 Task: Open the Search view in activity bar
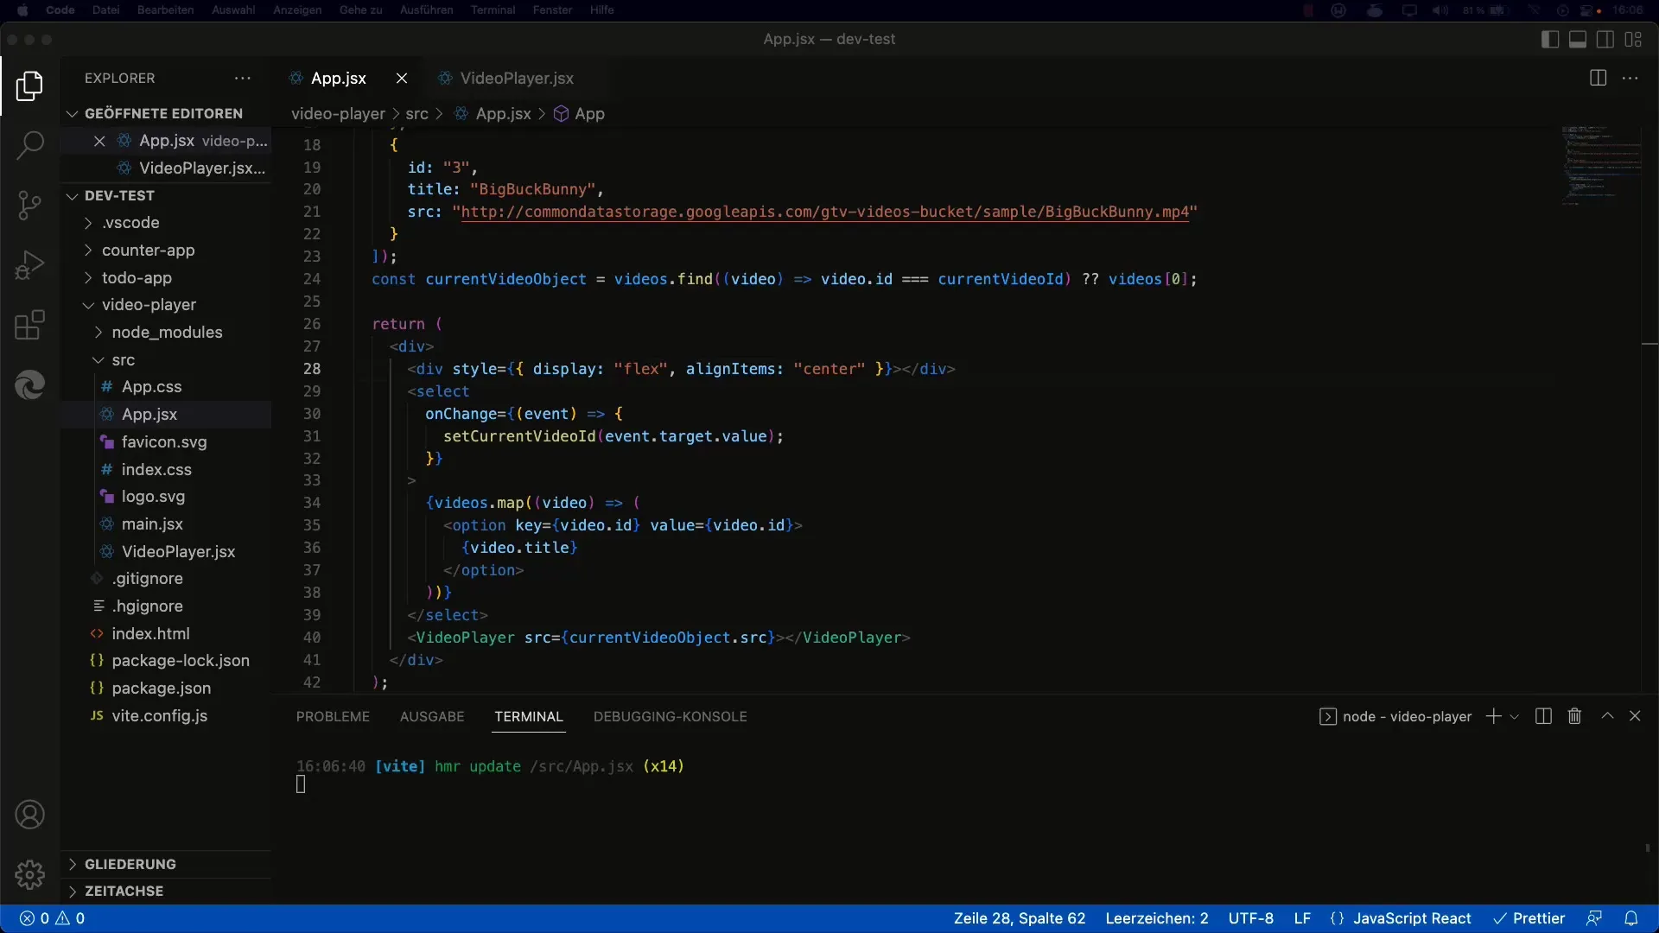(29, 145)
